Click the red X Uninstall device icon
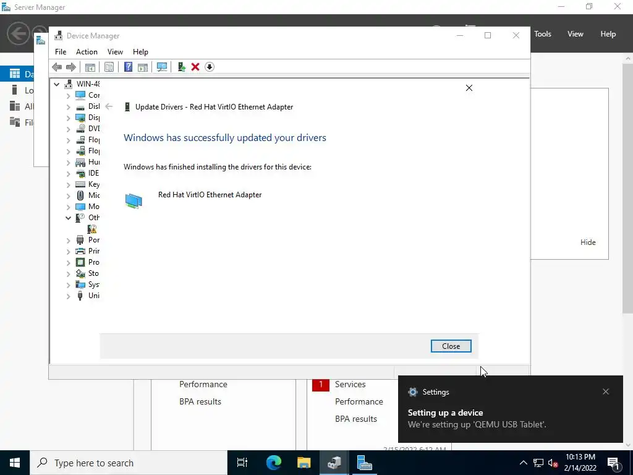Viewport: 633px width, 475px height. coord(195,67)
